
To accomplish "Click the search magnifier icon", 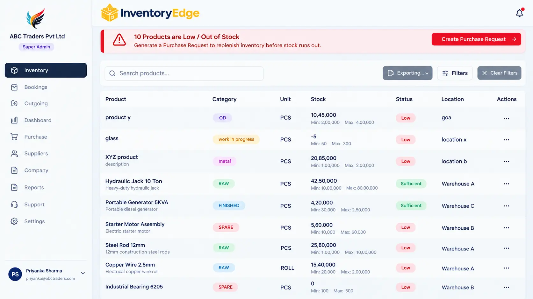I will tap(112, 73).
